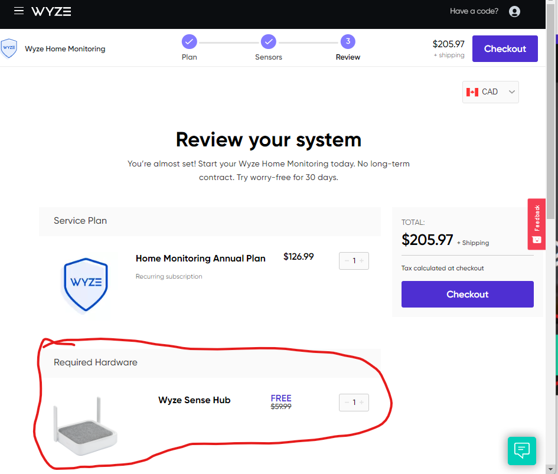
Task: Click the $205.97 amount in the header
Action: 448,44
